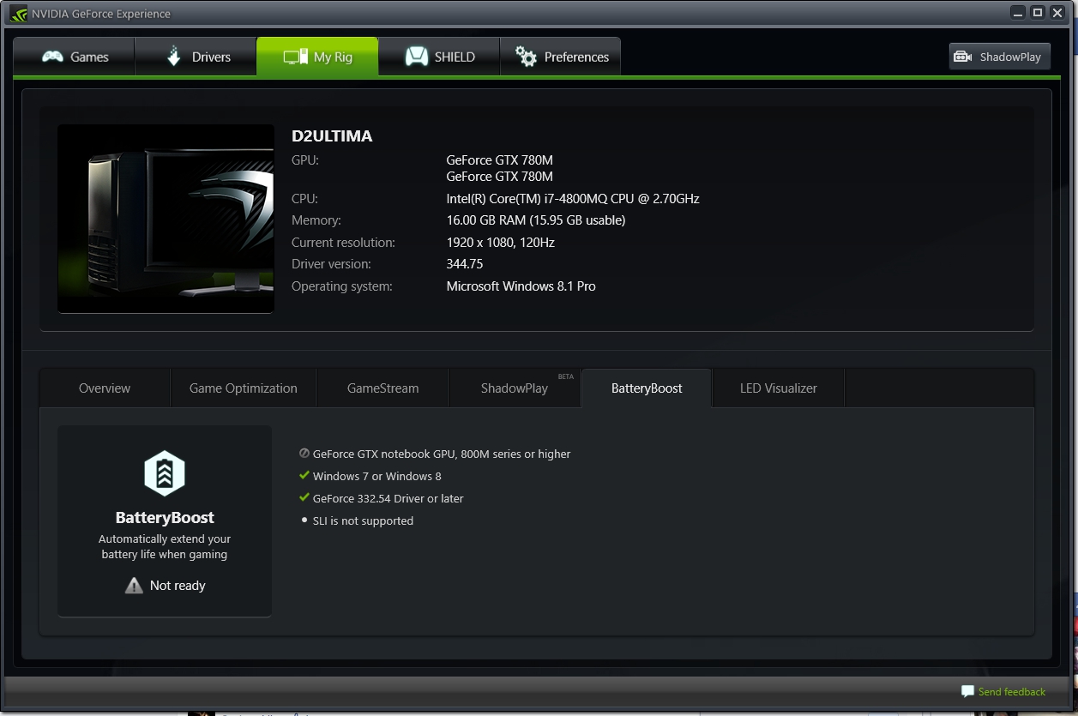Viewport: 1078px width, 716px height.
Task: Click the first GeForce GTX 780M entry
Action: tap(499, 159)
